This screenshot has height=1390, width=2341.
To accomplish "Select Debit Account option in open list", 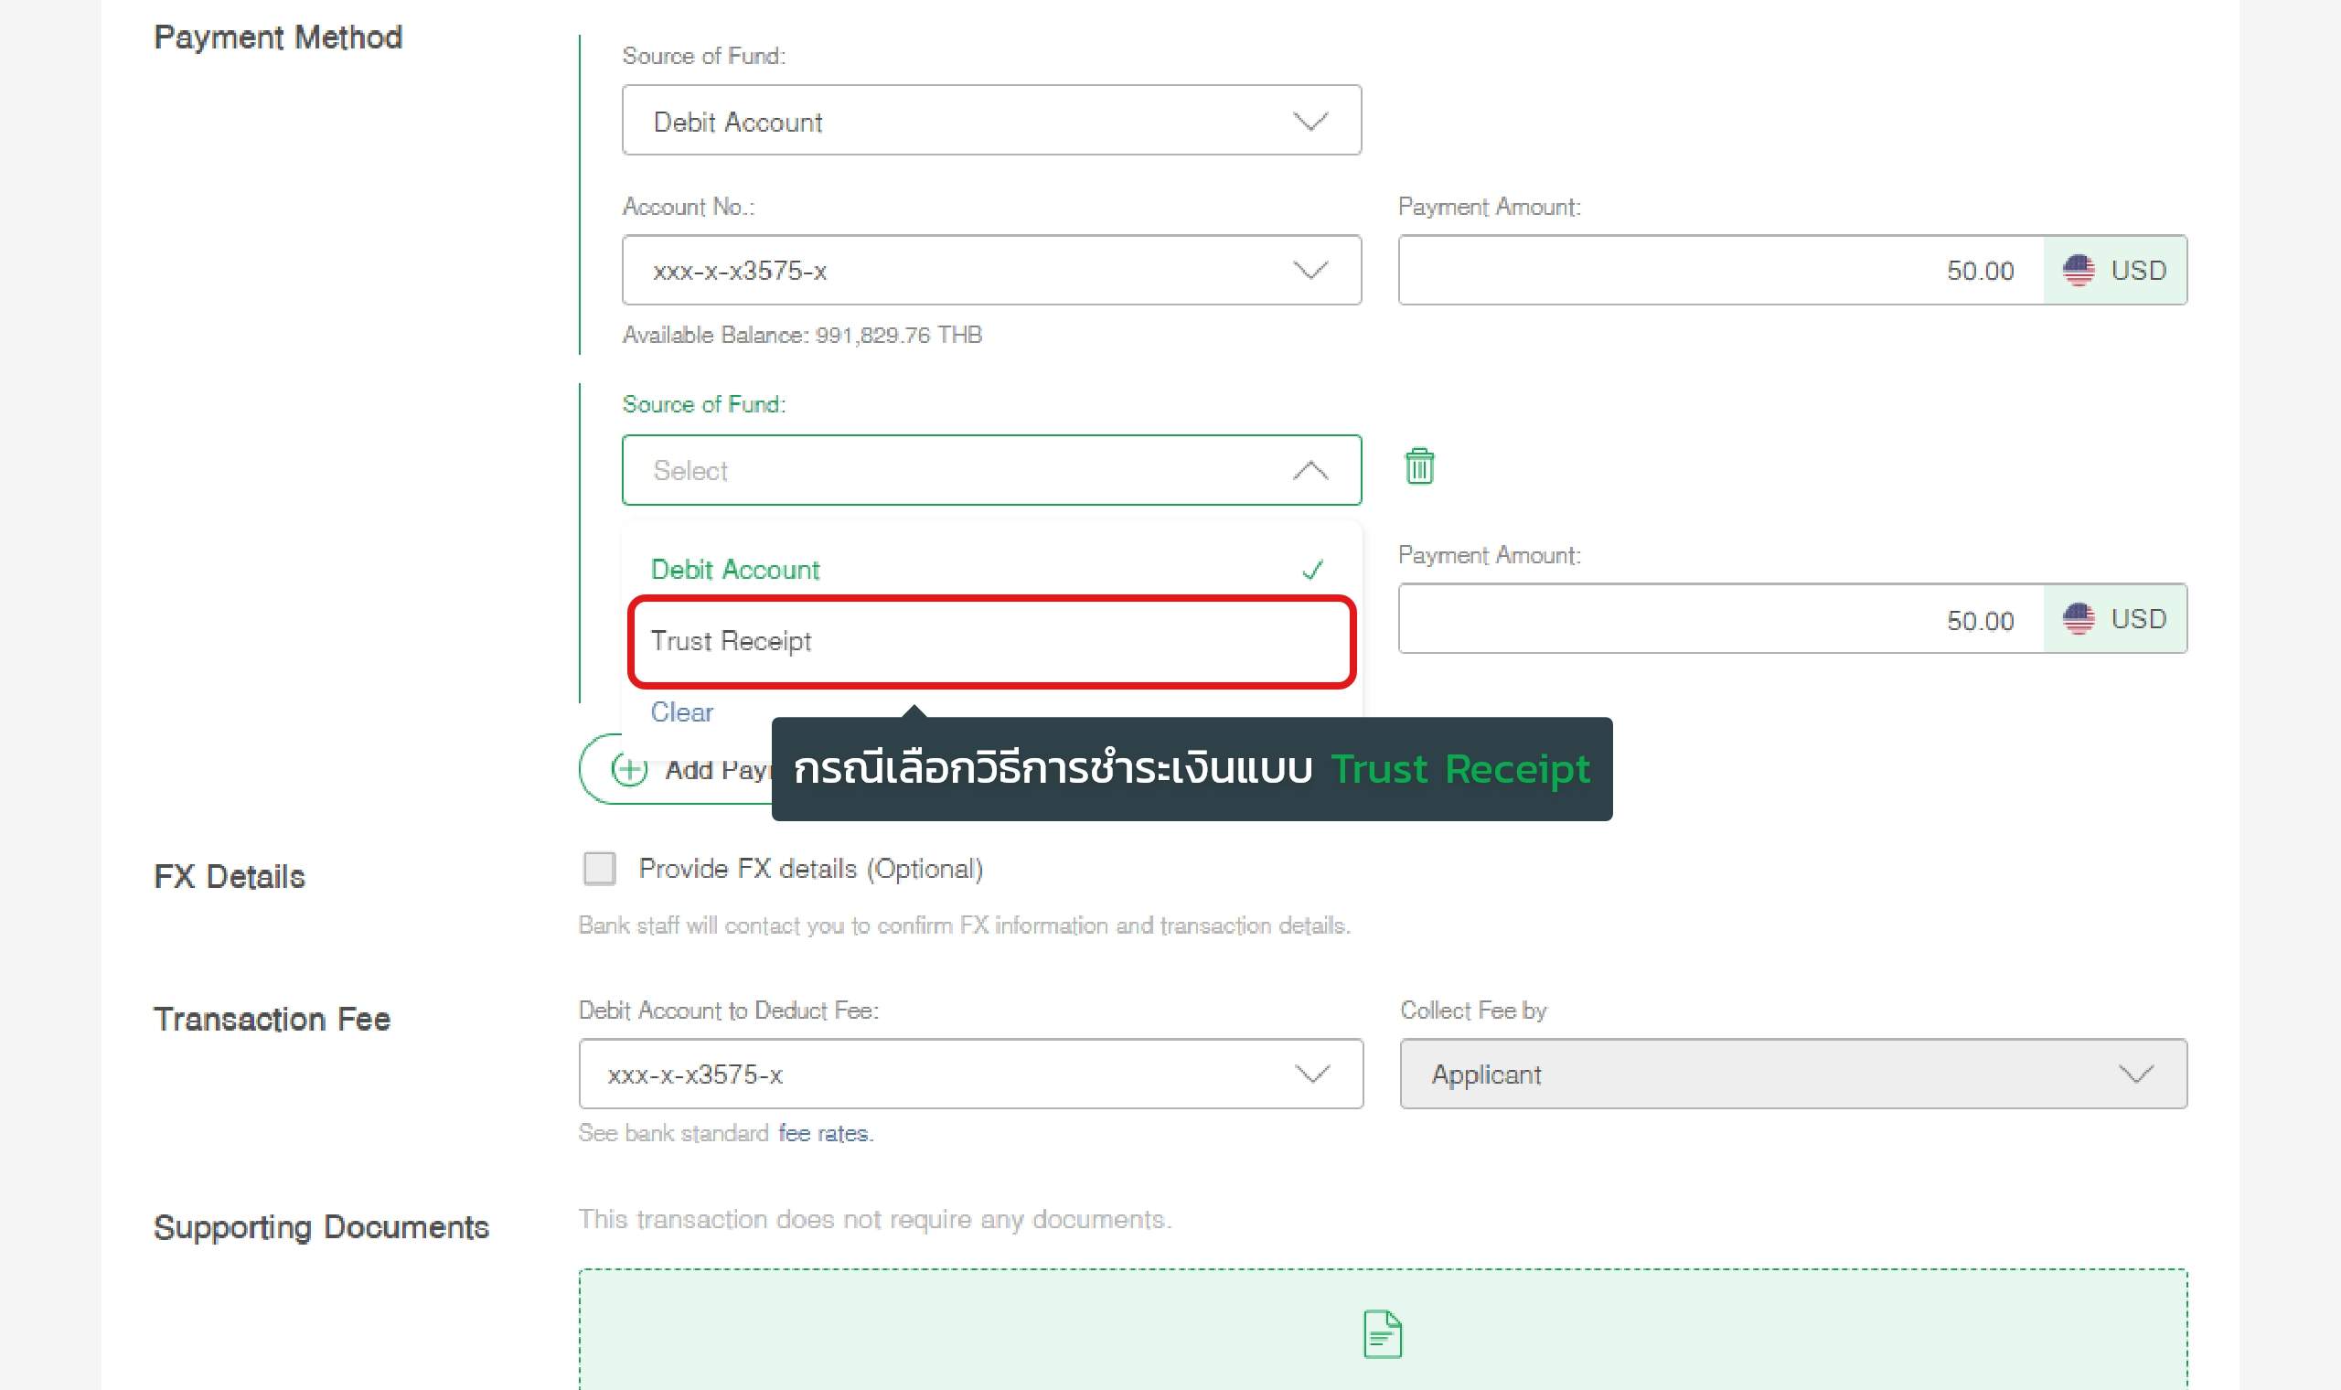I will pyautogui.click(x=736, y=570).
